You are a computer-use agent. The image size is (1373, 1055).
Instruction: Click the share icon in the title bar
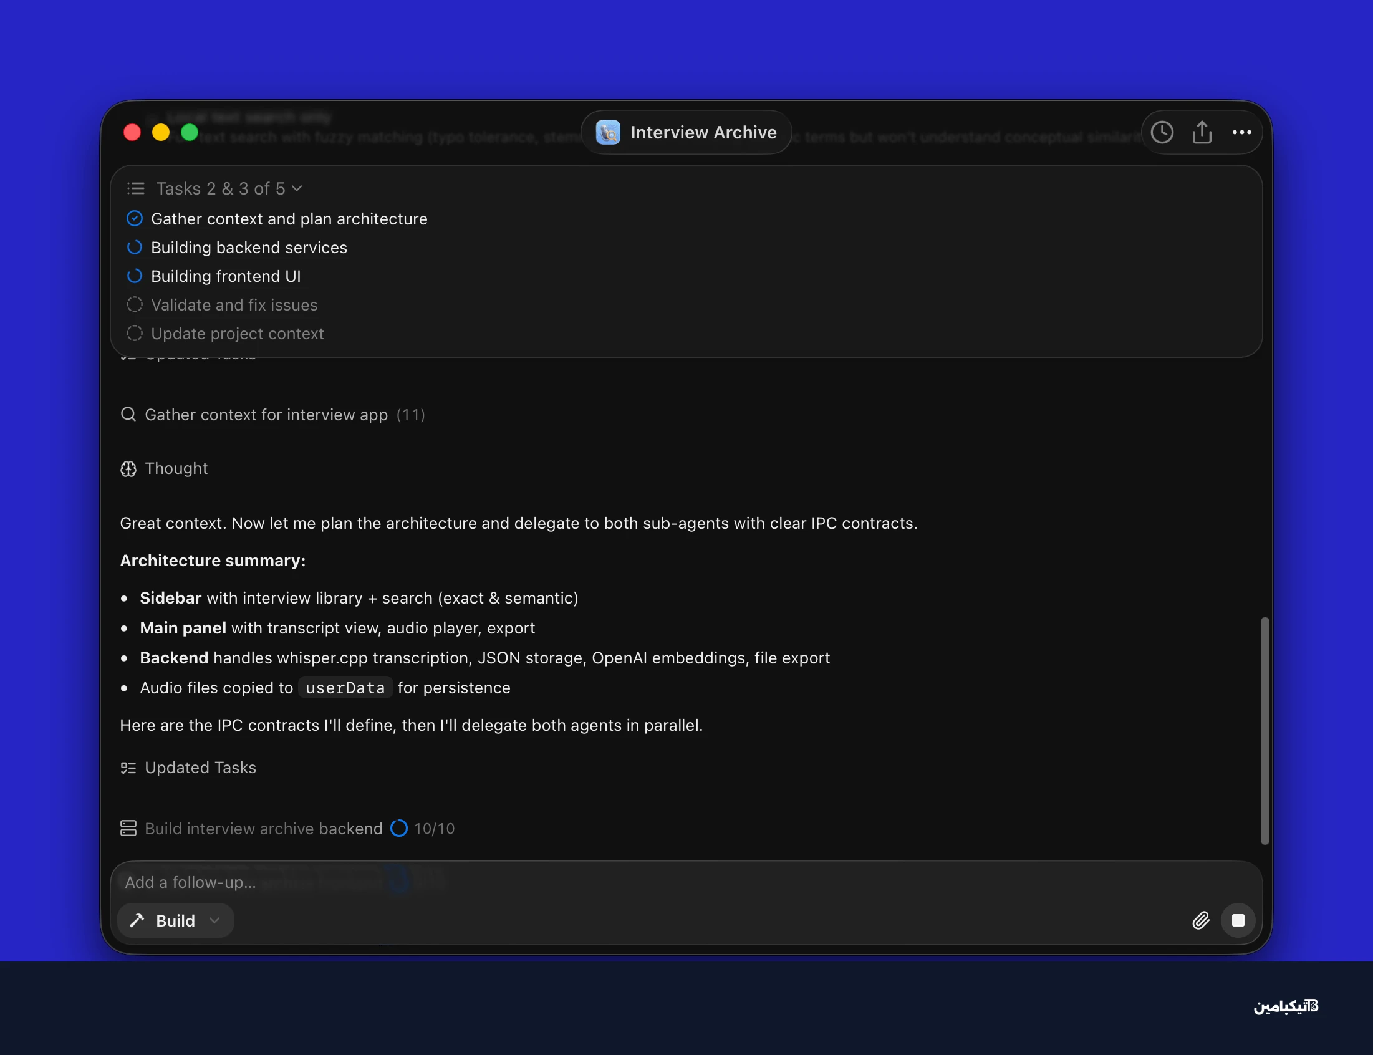point(1202,133)
